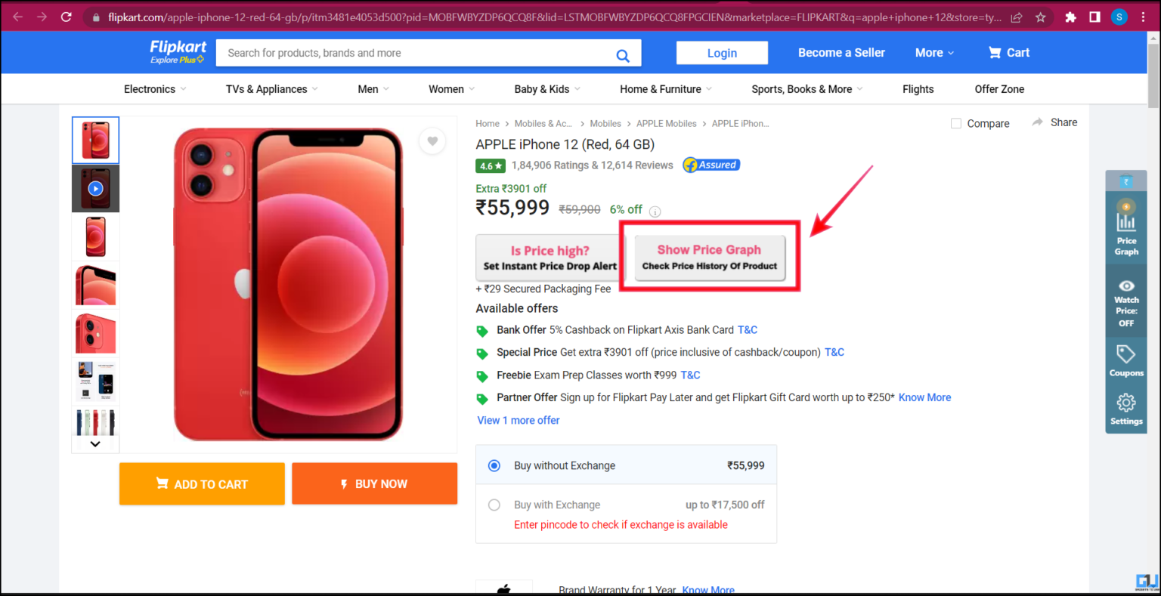
Task: Click Show Price Graph to check price history
Action: [x=709, y=256]
